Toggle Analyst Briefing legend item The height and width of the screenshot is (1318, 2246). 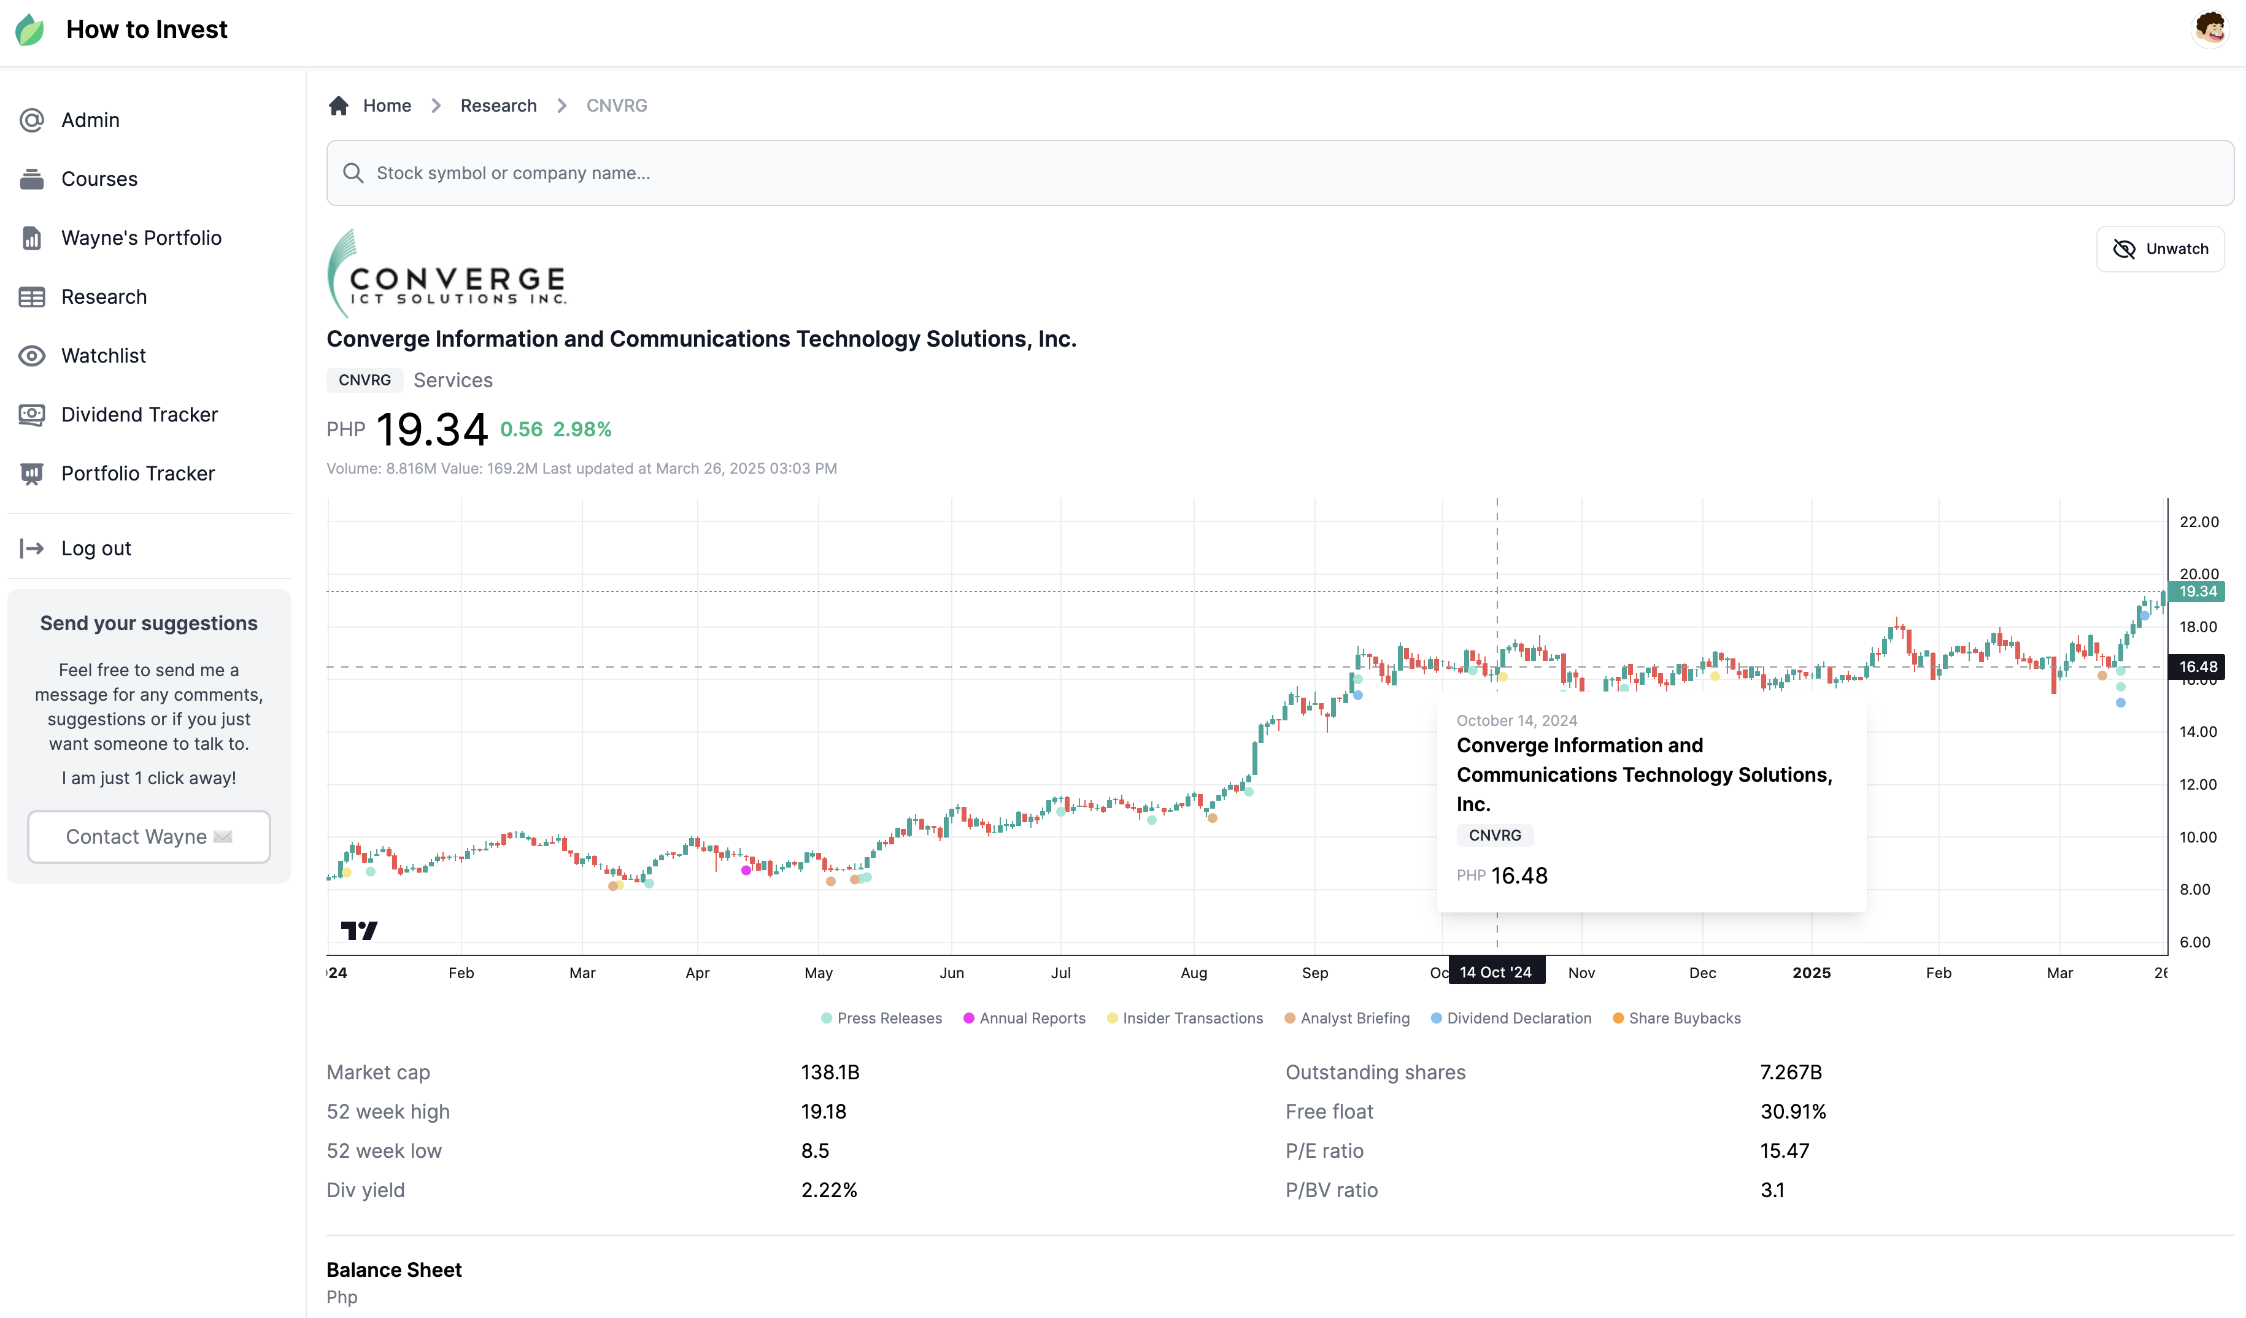tap(1347, 1018)
